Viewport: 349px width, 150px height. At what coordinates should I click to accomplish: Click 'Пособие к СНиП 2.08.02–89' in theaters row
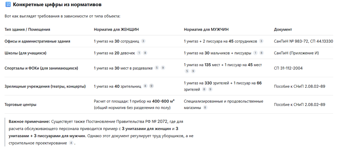pos(300,86)
